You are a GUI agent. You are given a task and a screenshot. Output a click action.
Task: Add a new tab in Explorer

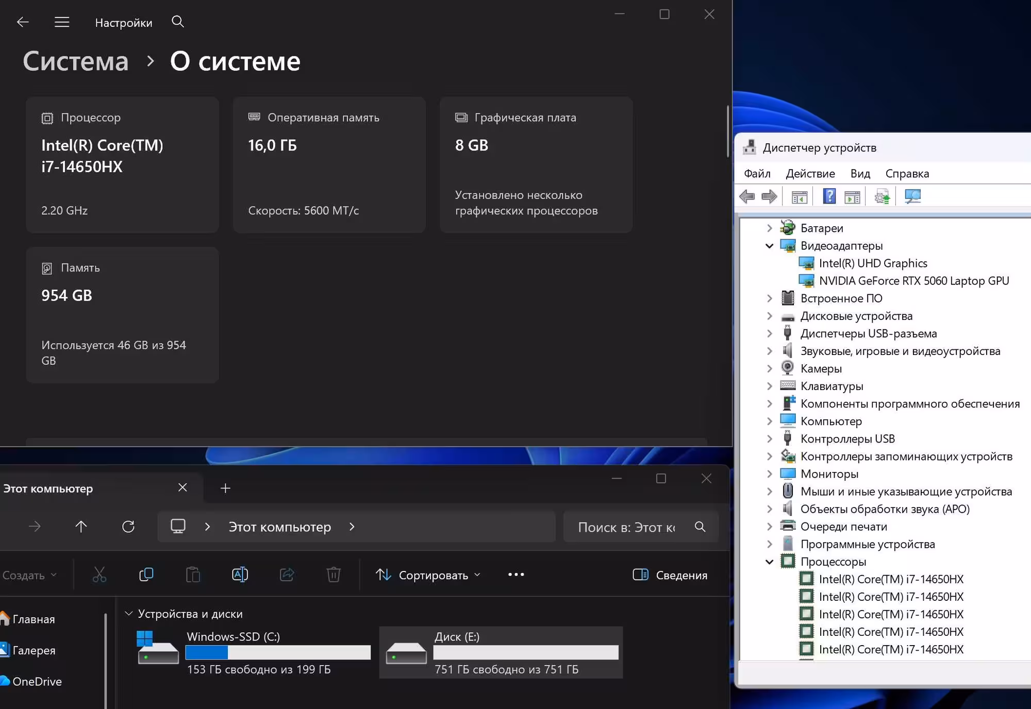225,488
